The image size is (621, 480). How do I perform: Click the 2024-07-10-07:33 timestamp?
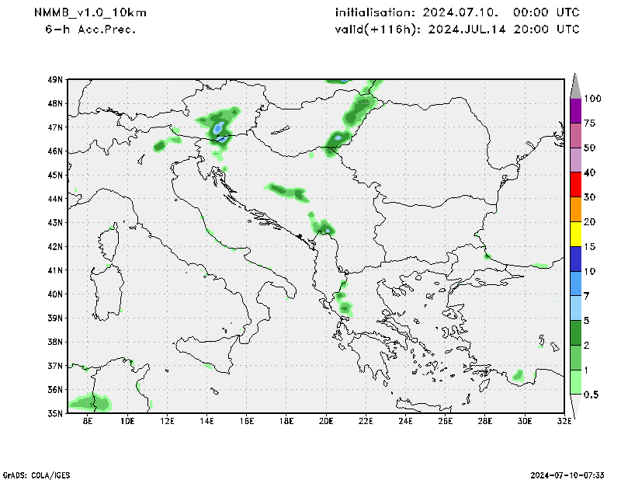coord(569,474)
